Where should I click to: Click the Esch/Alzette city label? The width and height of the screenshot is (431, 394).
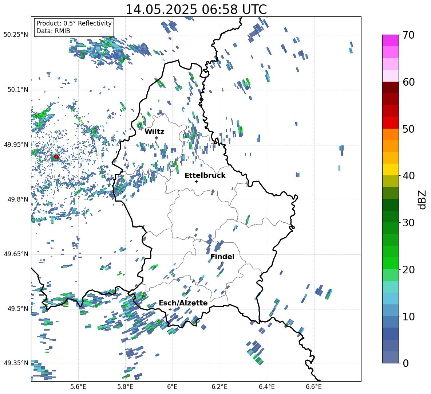click(x=183, y=303)
